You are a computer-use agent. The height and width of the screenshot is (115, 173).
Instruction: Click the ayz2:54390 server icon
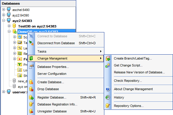click(x=9, y=15)
